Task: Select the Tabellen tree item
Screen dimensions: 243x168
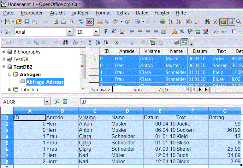Action: [x=29, y=89]
